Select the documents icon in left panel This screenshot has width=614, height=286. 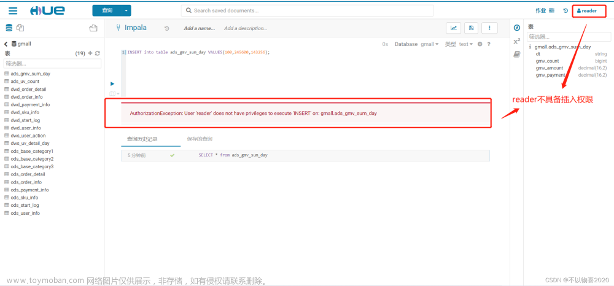(x=20, y=28)
